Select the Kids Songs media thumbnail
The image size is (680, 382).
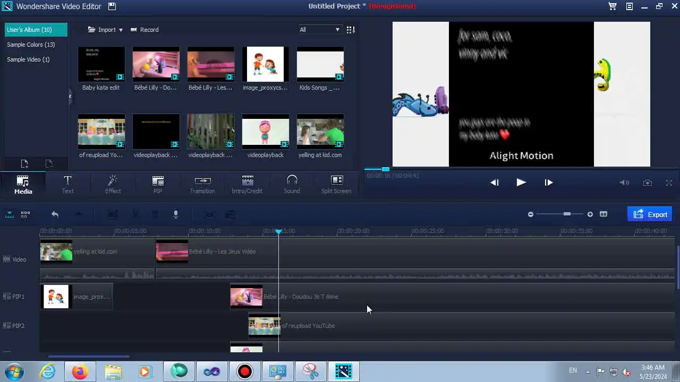coord(320,64)
